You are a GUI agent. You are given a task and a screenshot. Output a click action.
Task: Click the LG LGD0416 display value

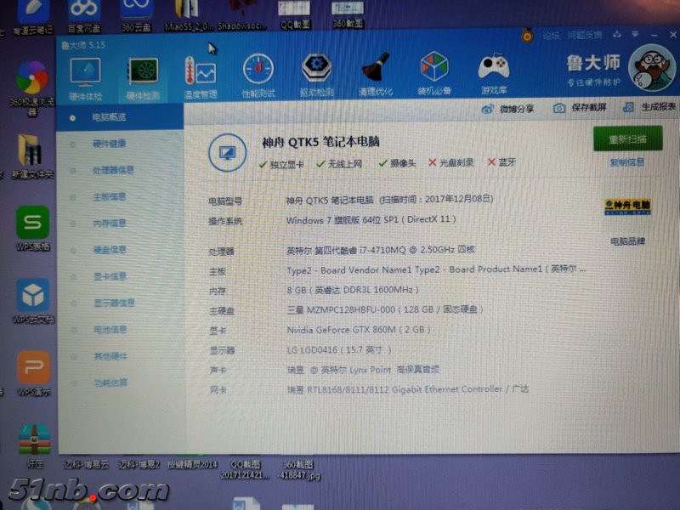pos(339,350)
